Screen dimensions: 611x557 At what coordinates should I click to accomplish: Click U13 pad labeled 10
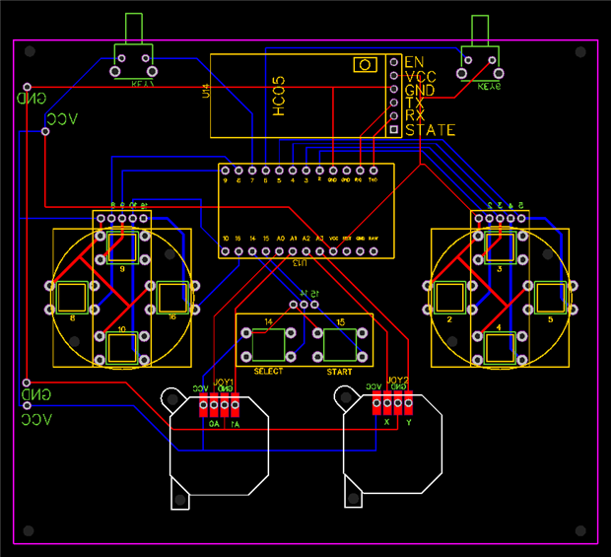[x=226, y=251]
